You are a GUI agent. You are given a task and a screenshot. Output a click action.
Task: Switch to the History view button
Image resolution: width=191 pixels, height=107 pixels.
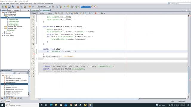click(50, 13)
